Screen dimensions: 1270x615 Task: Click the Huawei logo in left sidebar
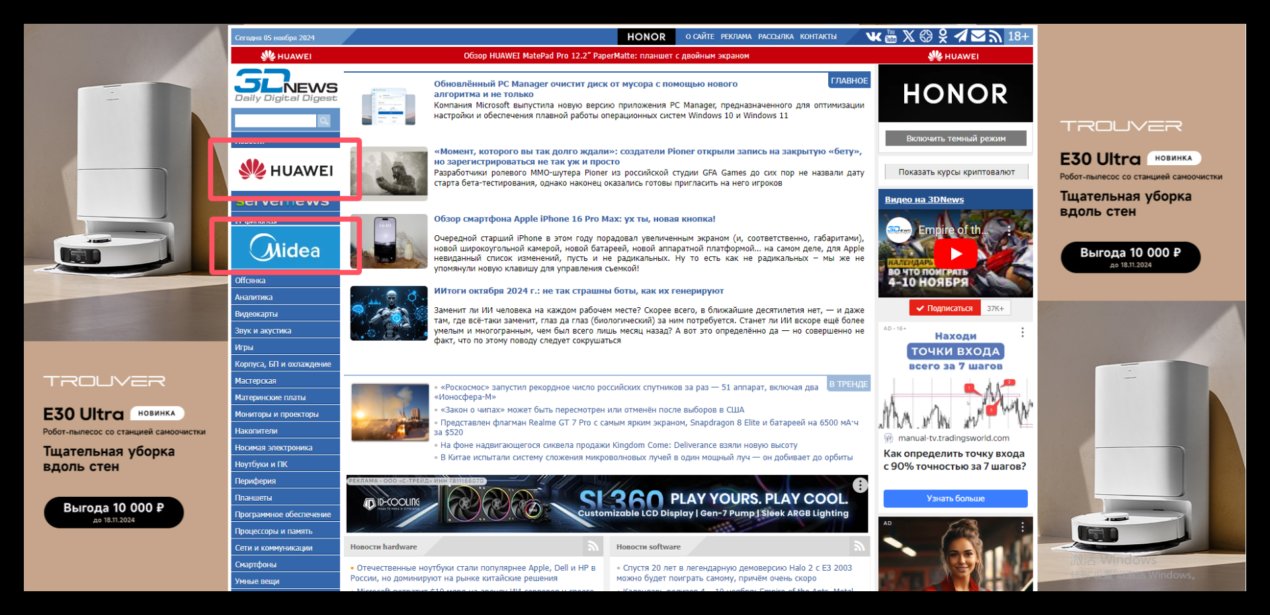coord(286,170)
